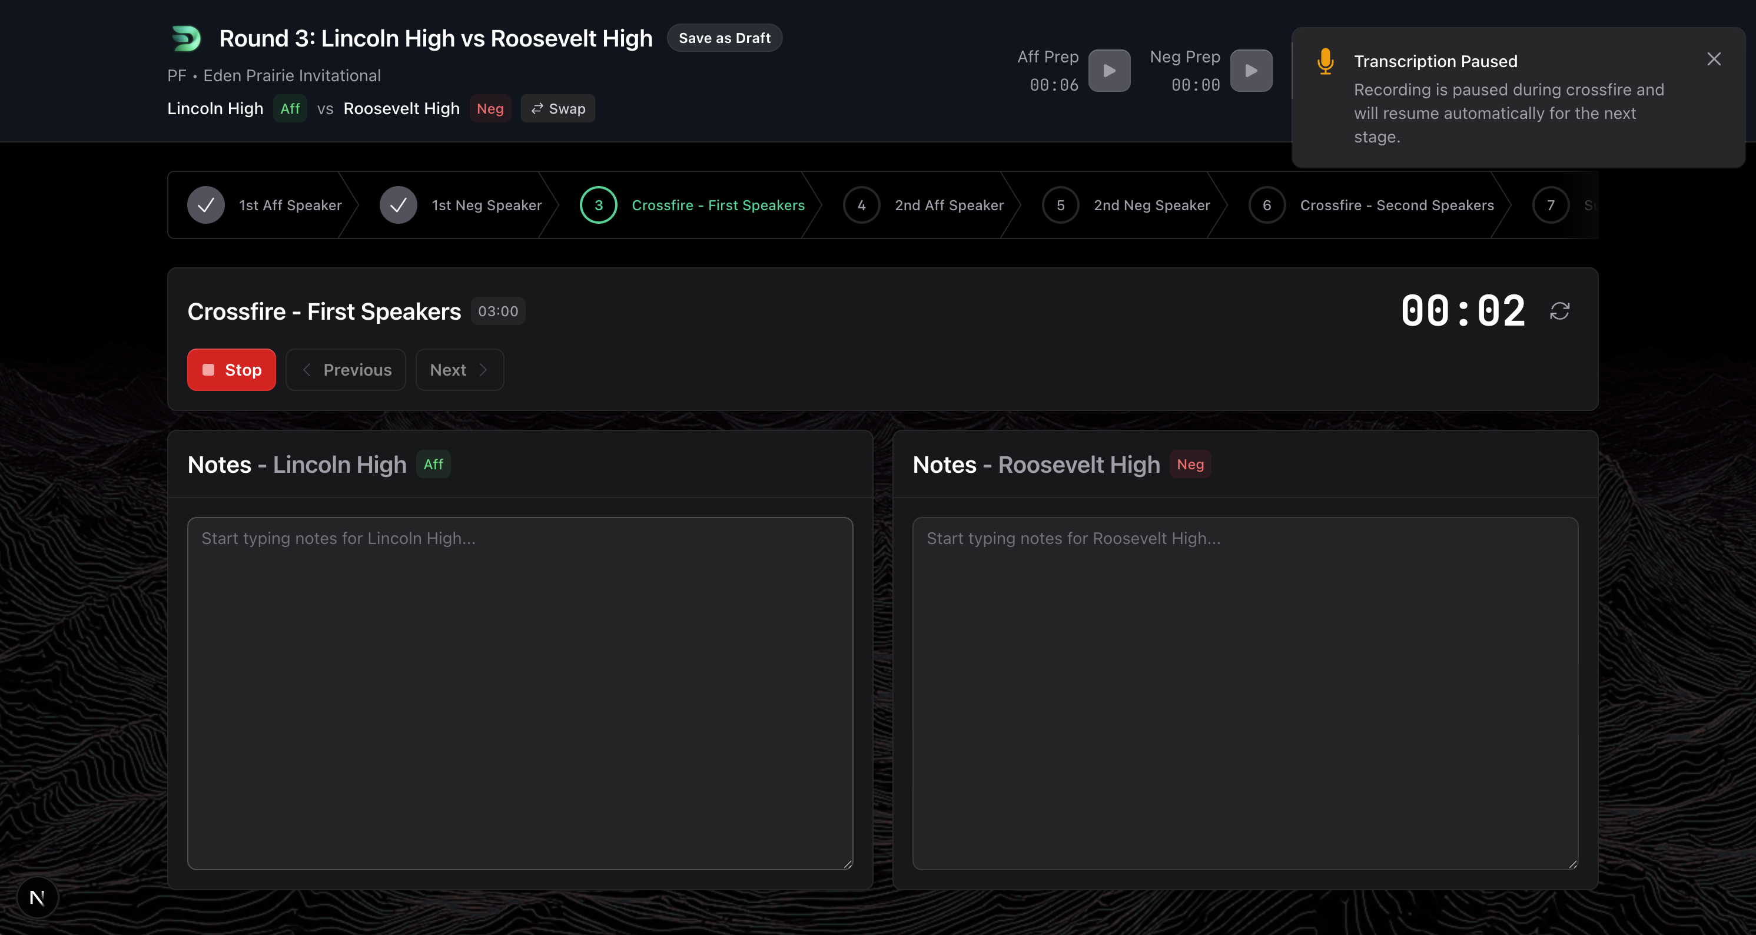Image resolution: width=1756 pixels, height=935 pixels.
Task: Go to the Previous stage
Action: 346,370
